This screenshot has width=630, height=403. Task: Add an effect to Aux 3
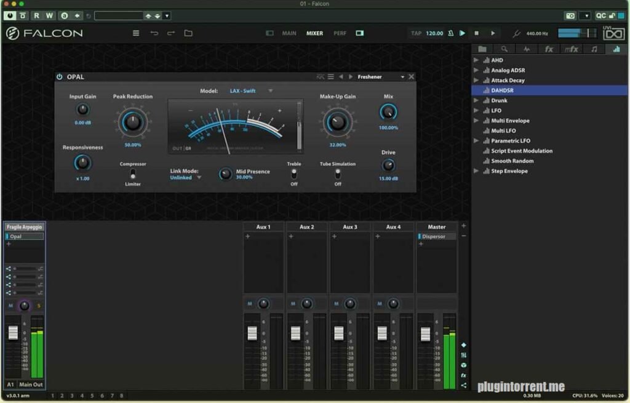334,237
